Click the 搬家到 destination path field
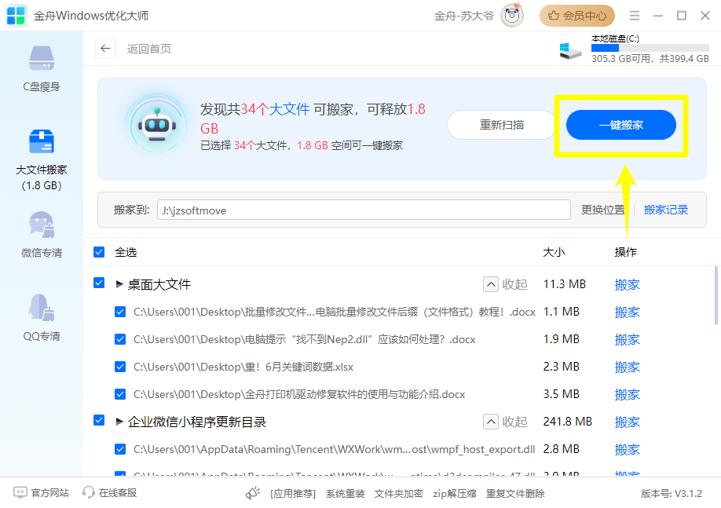The height and width of the screenshot is (508, 721). pos(364,210)
